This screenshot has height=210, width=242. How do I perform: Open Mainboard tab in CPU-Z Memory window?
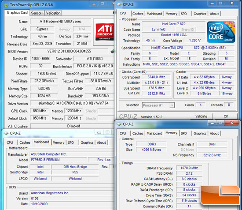(x=154, y=133)
